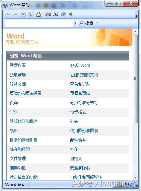The image size is (141, 191).
Task: Open the 自定义 link
Action: click(x=76, y=158)
